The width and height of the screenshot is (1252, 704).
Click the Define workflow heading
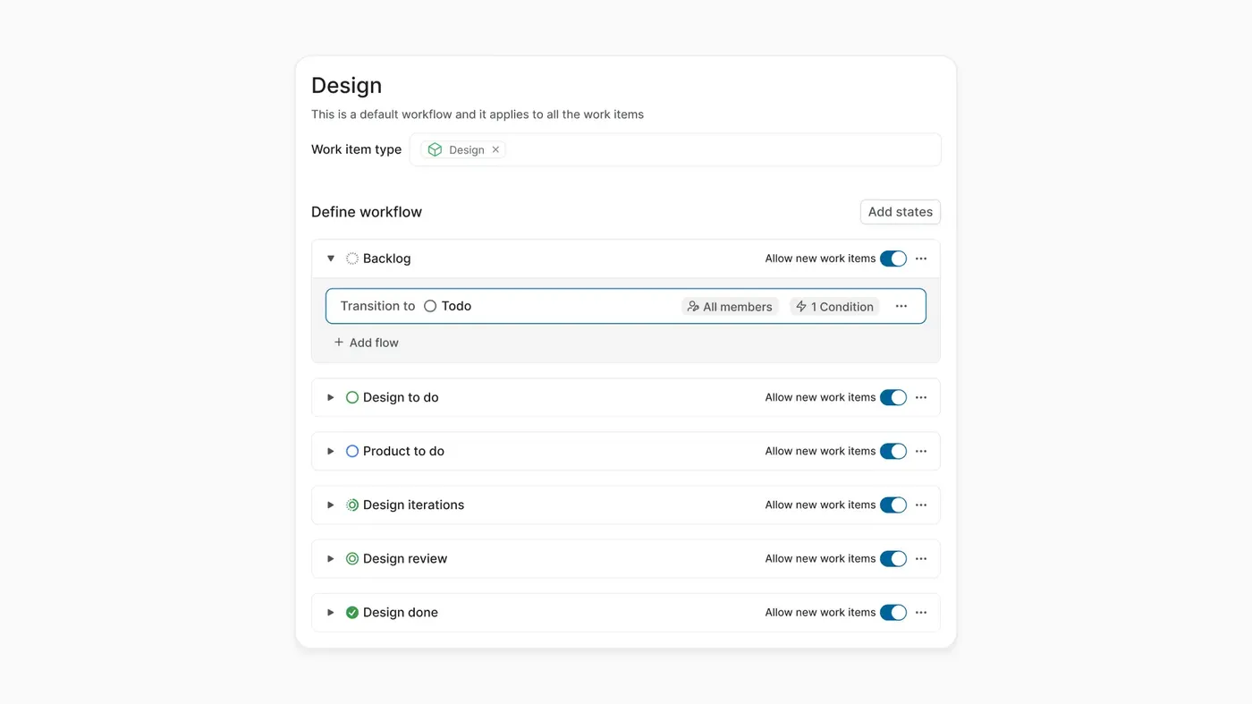pyautogui.click(x=367, y=212)
